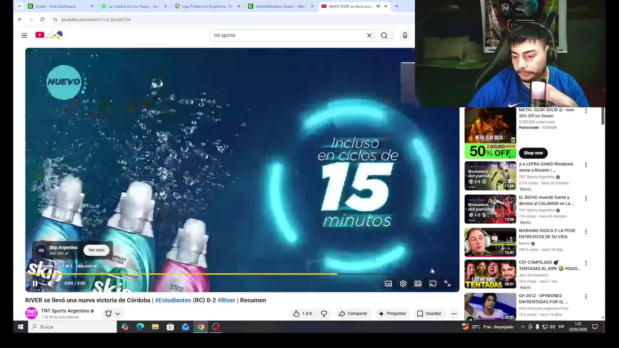
Task: Open the Copilot icon on the taskbar
Action: click(x=125, y=327)
